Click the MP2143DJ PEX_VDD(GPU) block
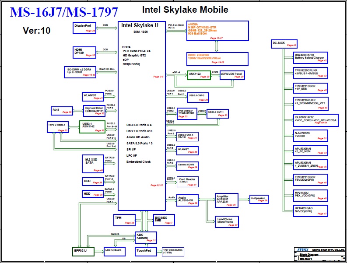This screenshot has width=347, height=263. [311, 196]
